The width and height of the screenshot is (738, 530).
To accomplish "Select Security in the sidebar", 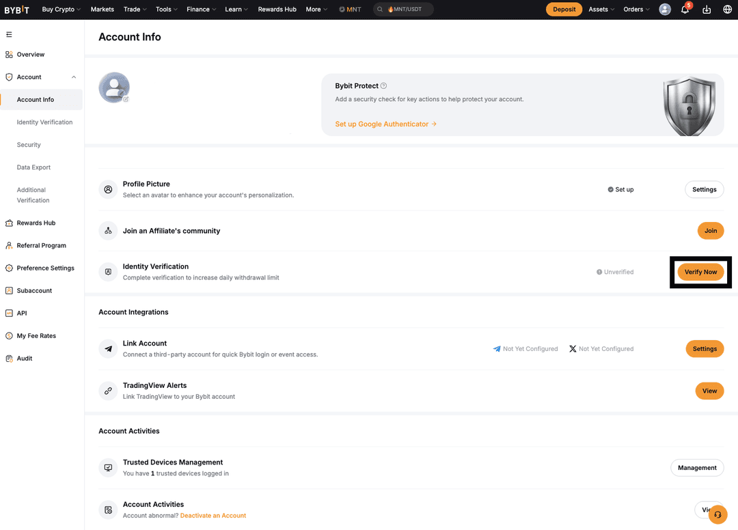I will [29, 145].
